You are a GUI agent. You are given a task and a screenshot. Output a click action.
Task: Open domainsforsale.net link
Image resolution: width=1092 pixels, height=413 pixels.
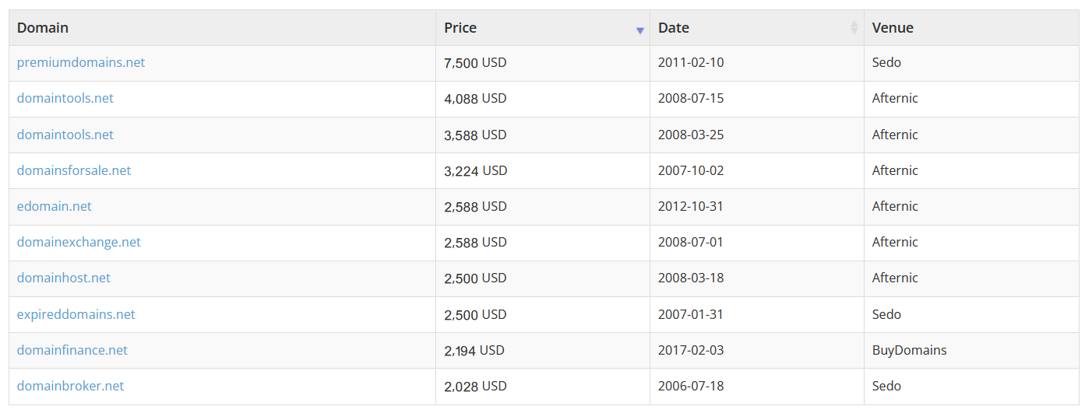coord(74,170)
